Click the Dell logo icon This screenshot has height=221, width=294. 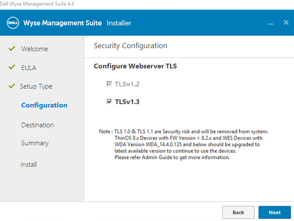pyautogui.click(x=13, y=23)
